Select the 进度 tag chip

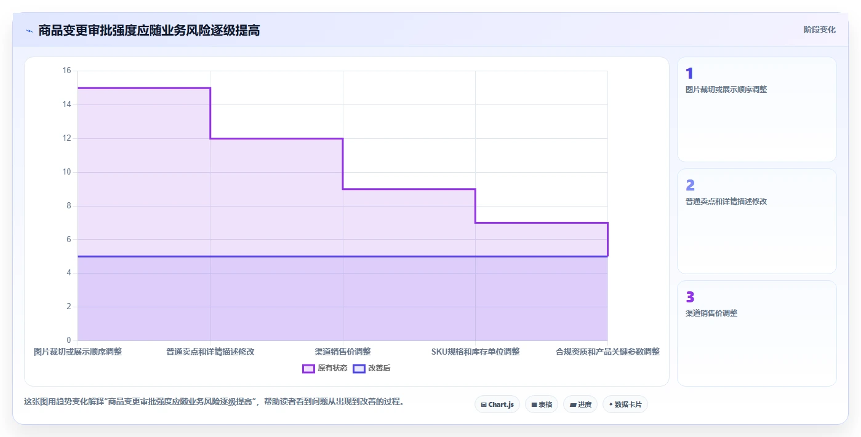point(580,404)
